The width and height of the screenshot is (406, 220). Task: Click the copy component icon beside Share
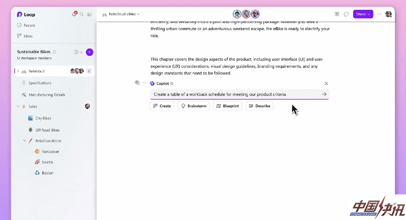pyautogui.click(x=346, y=14)
